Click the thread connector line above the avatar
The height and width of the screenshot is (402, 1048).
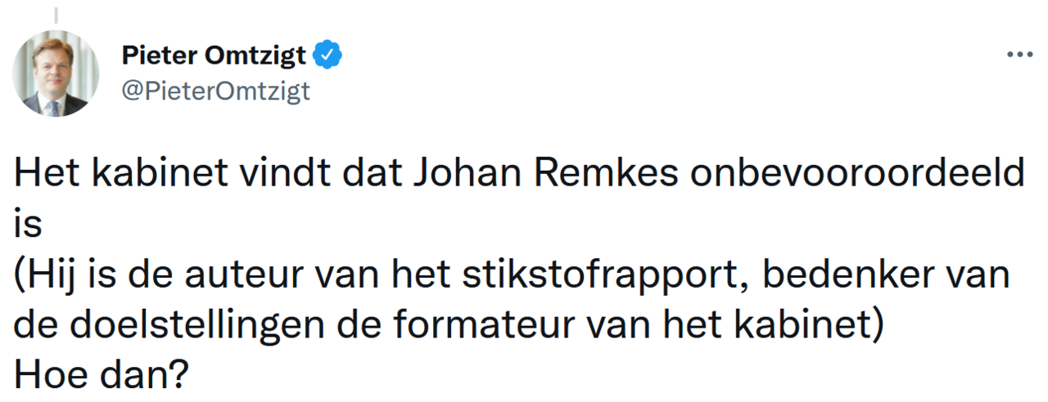click(x=56, y=14)
